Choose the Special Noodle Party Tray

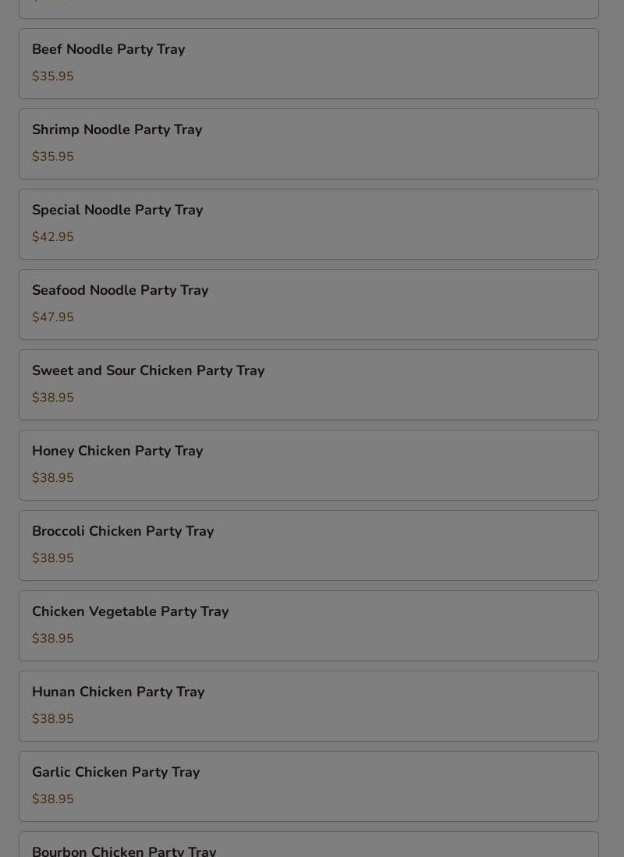pos(309,224)
